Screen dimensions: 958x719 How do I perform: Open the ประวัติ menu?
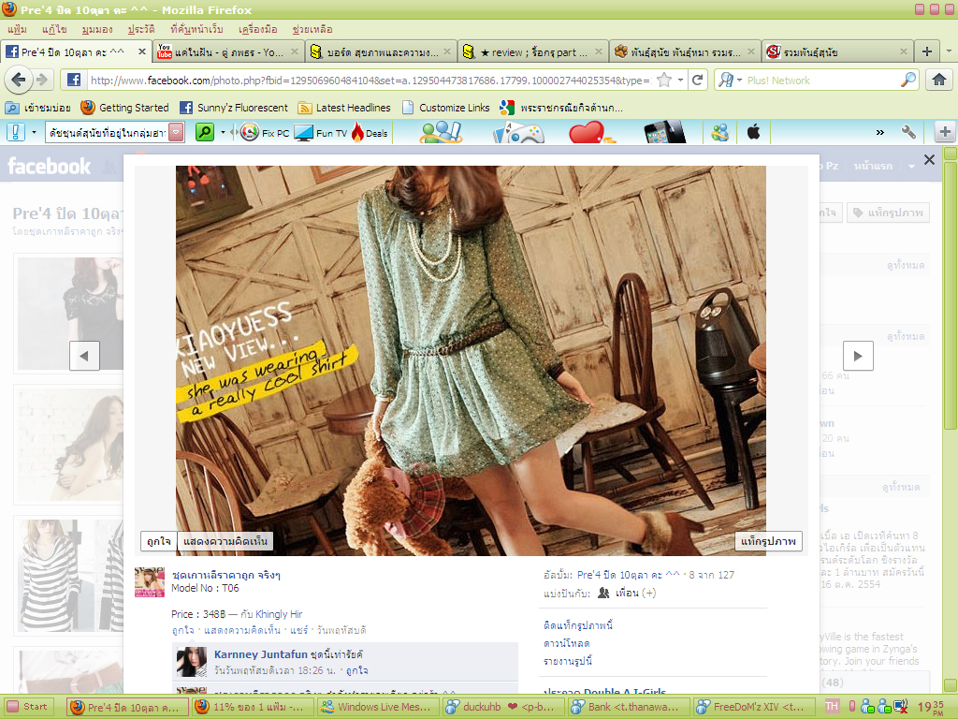[141, 29]
